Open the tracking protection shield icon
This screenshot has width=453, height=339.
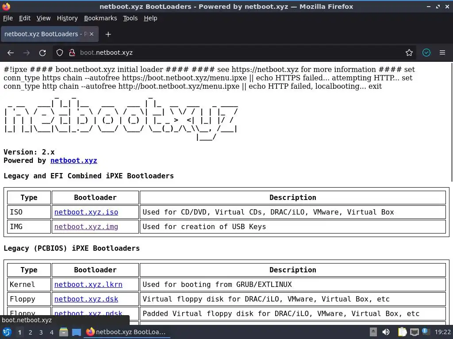pos(60,53)
